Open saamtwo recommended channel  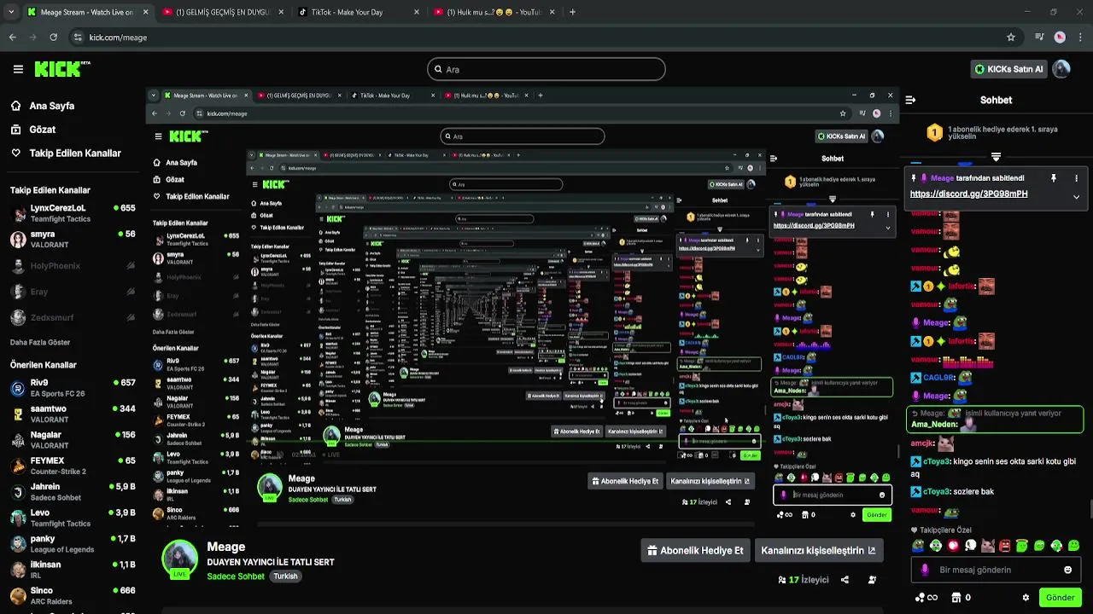[x=73, y=414]
